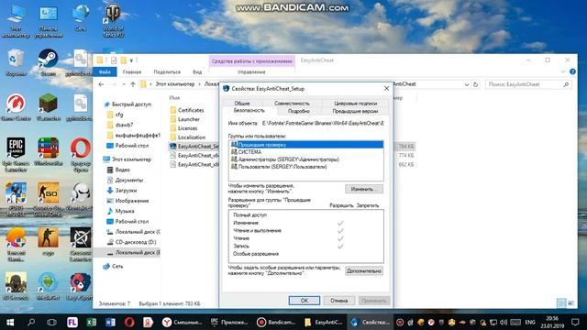
Task: Click the Explorer up-folder arrow
Action: 133,84
